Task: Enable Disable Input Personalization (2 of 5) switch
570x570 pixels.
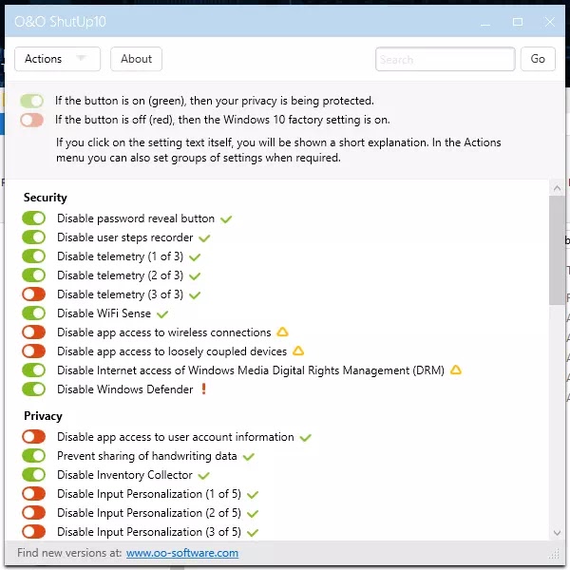Action: click(x=34, y=513)
